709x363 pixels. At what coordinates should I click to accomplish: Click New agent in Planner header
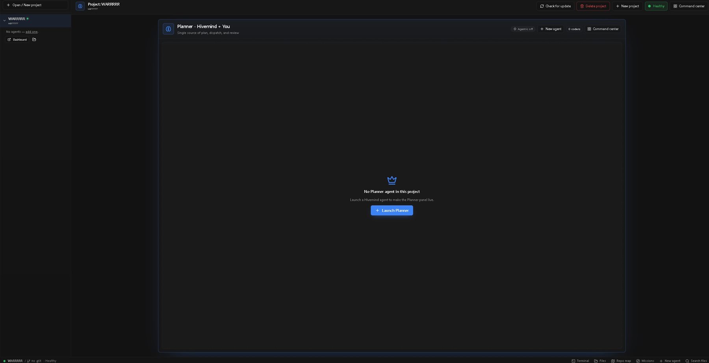coord(551,29)
